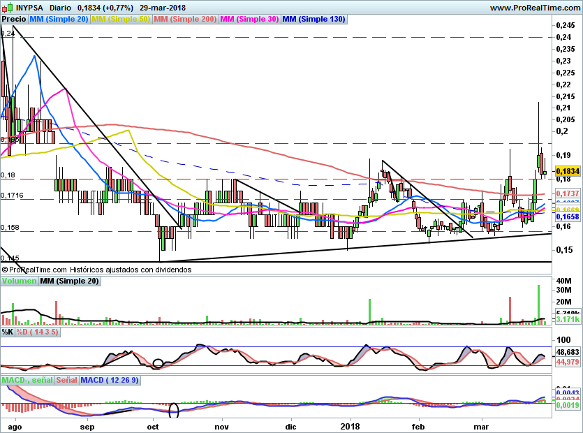This screenshot has height=433, width=583.
Task: Select the MACD-, señal histogram label
Action: click(x=27, y=380)
